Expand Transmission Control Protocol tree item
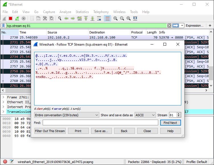 tap(3, 112)
